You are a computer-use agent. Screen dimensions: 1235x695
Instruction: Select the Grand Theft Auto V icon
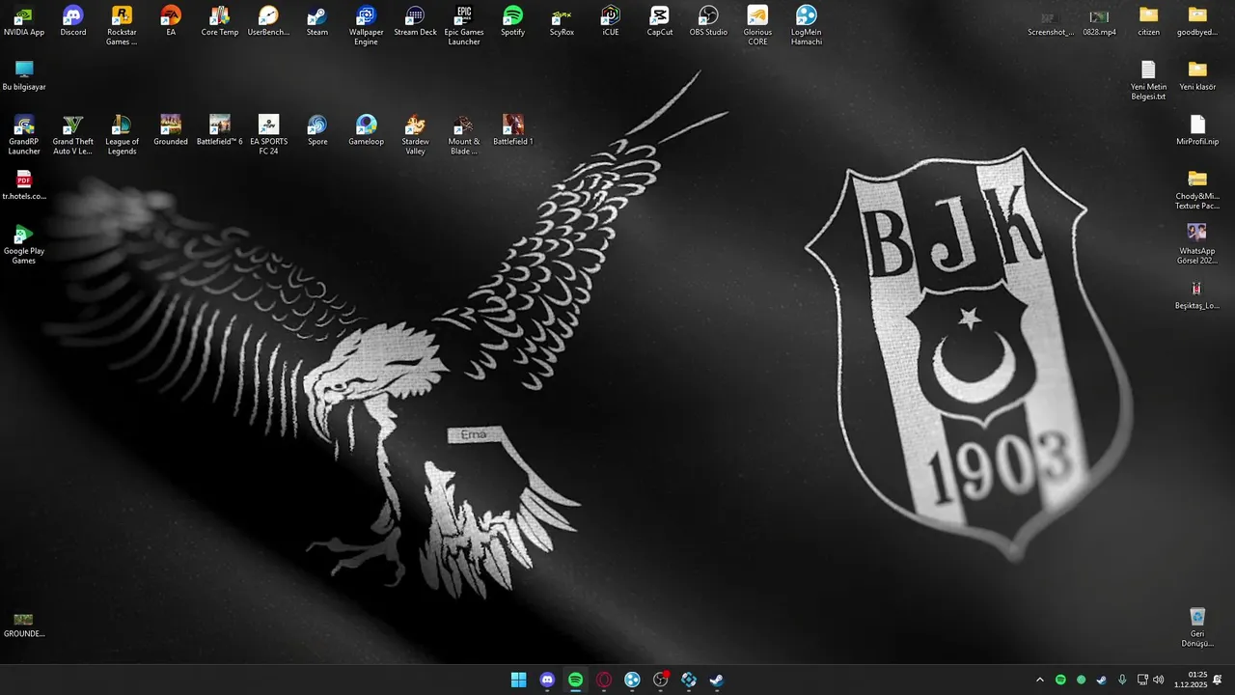point(73,135)
